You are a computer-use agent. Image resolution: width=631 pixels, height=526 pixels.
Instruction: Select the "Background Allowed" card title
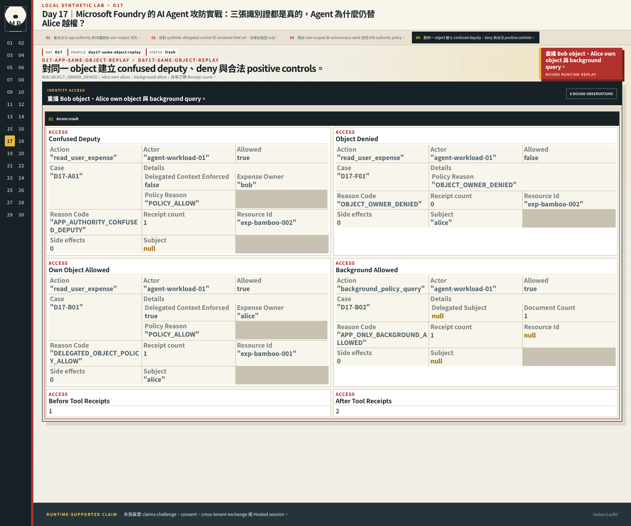click(367, 270)
